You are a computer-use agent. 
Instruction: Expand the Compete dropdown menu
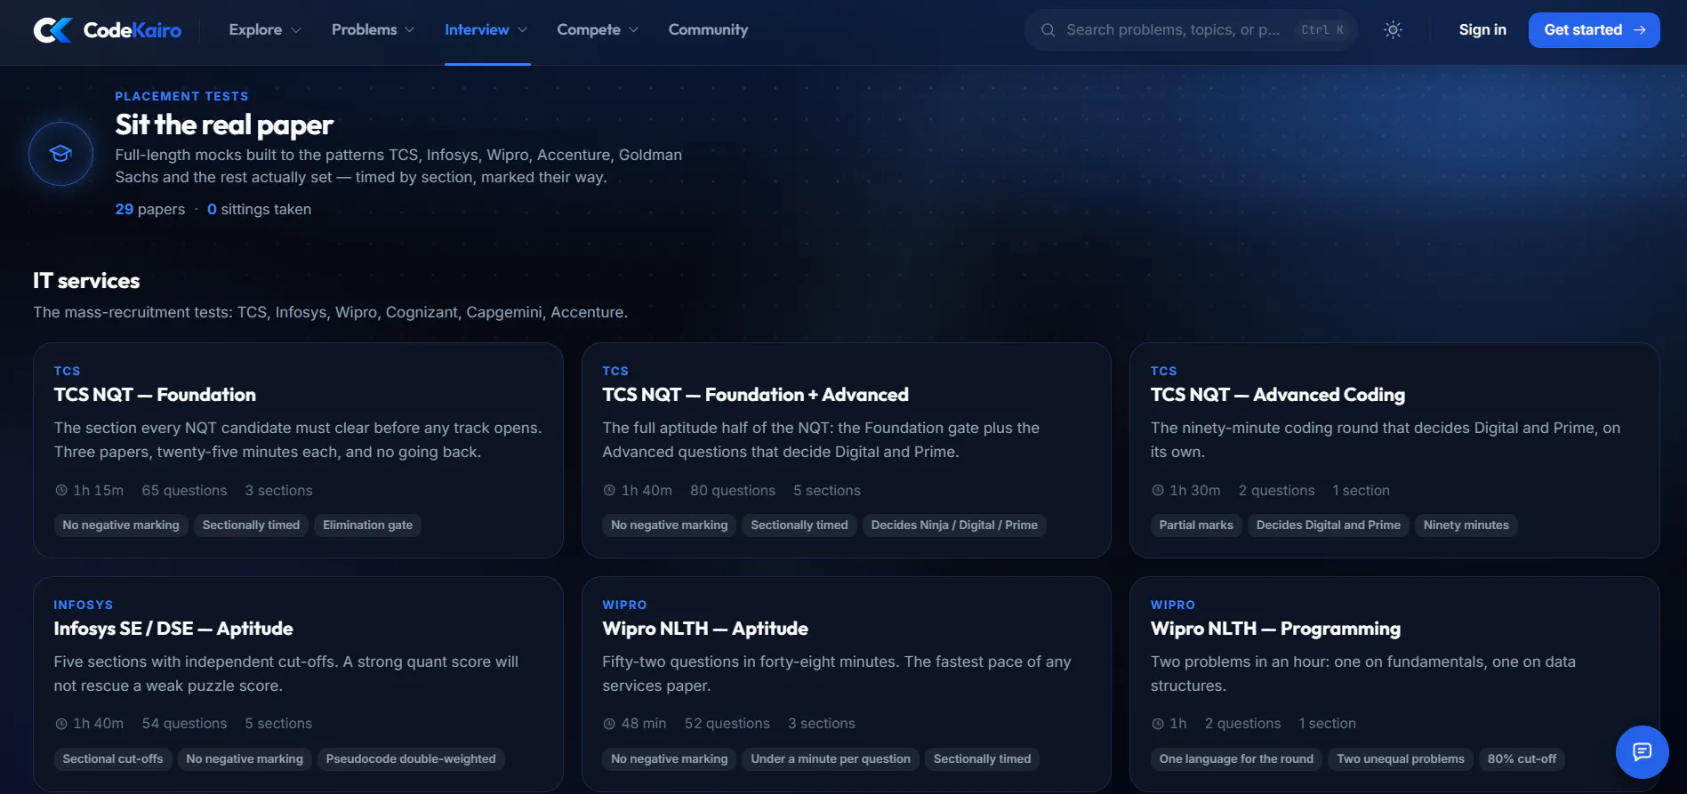pos(598,30)
